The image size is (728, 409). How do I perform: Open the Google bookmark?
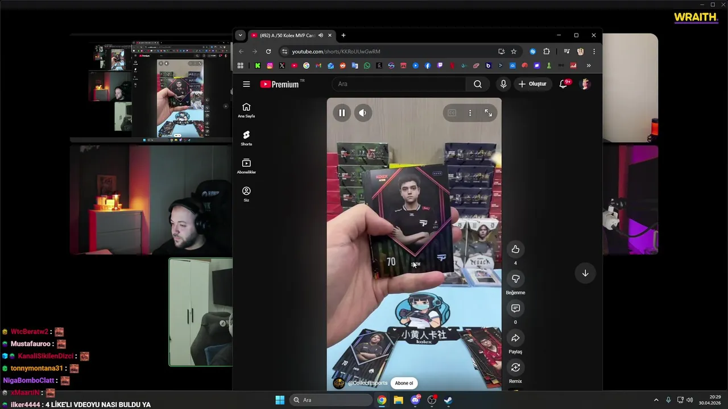click(306, 66)
